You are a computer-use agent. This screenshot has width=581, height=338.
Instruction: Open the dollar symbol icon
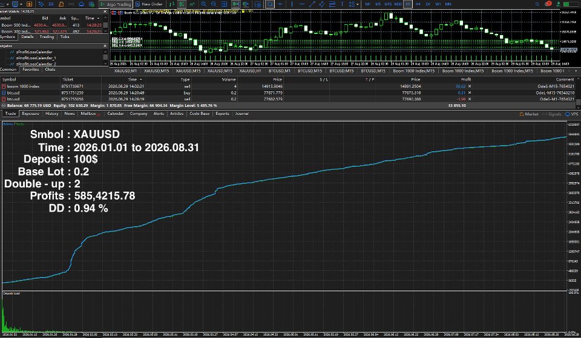tap(29, 4)
